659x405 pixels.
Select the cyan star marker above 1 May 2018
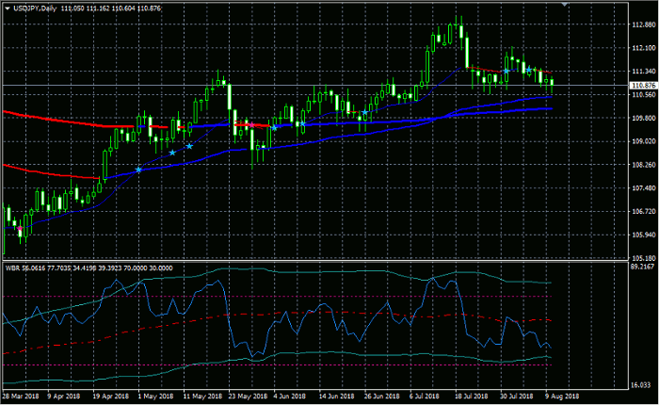[x=139, y=170]
